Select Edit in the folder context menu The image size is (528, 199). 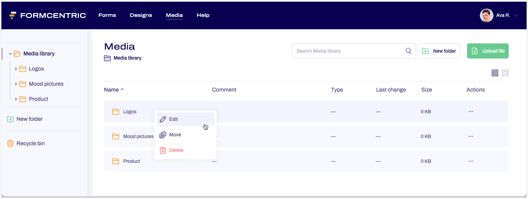pos(173,119)
